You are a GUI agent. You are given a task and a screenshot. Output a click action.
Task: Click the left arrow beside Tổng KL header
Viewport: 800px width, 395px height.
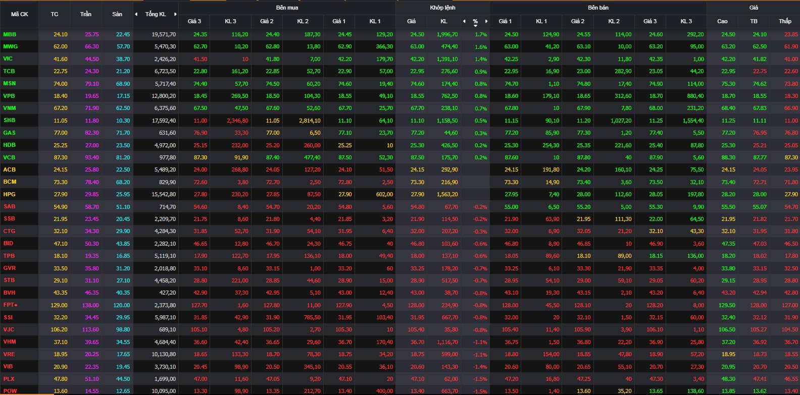coord(136,14)
